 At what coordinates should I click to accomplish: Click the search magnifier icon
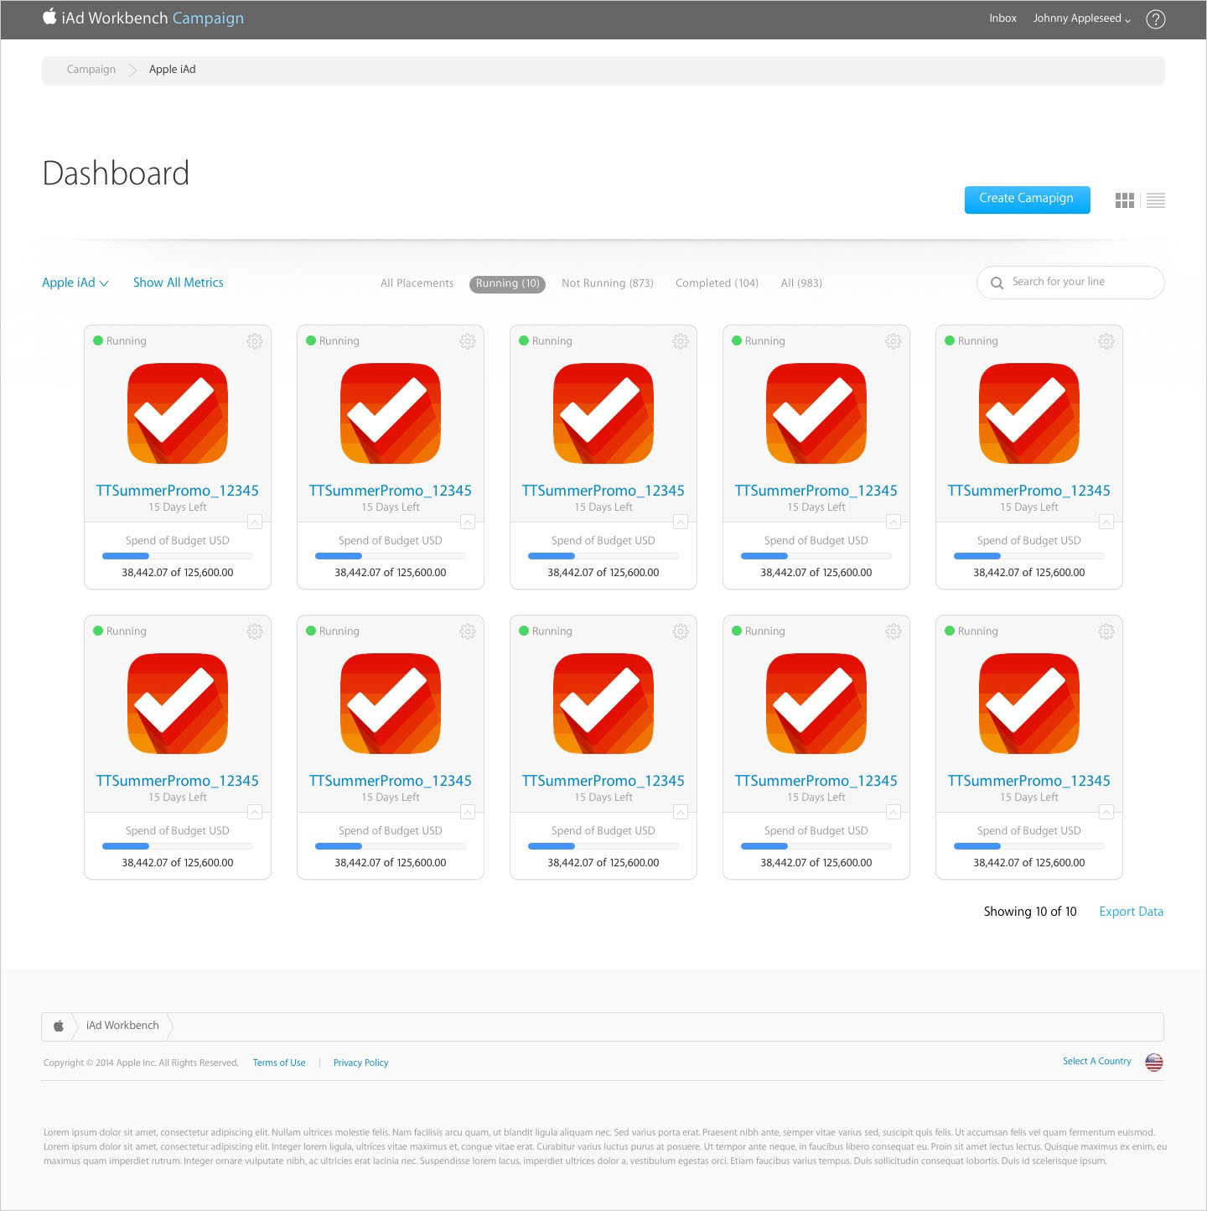(997, 283)
